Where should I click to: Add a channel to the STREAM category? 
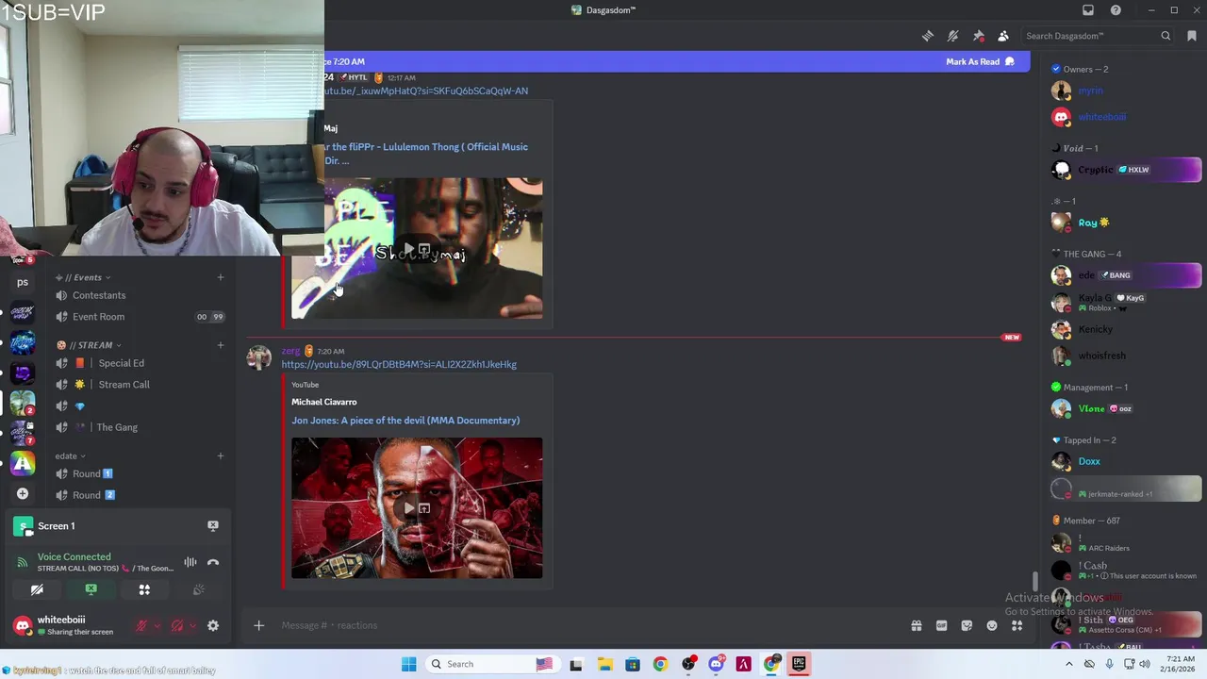(x=221, y=345)
